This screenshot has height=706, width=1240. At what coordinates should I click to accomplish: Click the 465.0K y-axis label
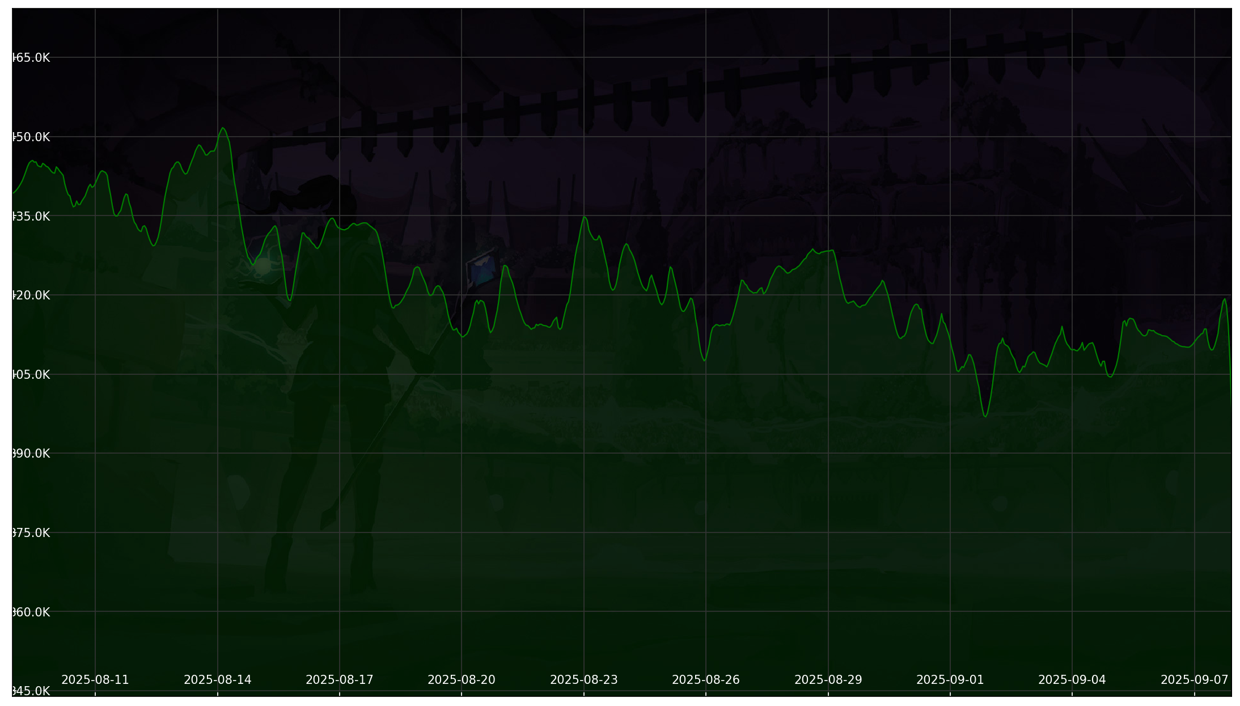coord(31,58)
